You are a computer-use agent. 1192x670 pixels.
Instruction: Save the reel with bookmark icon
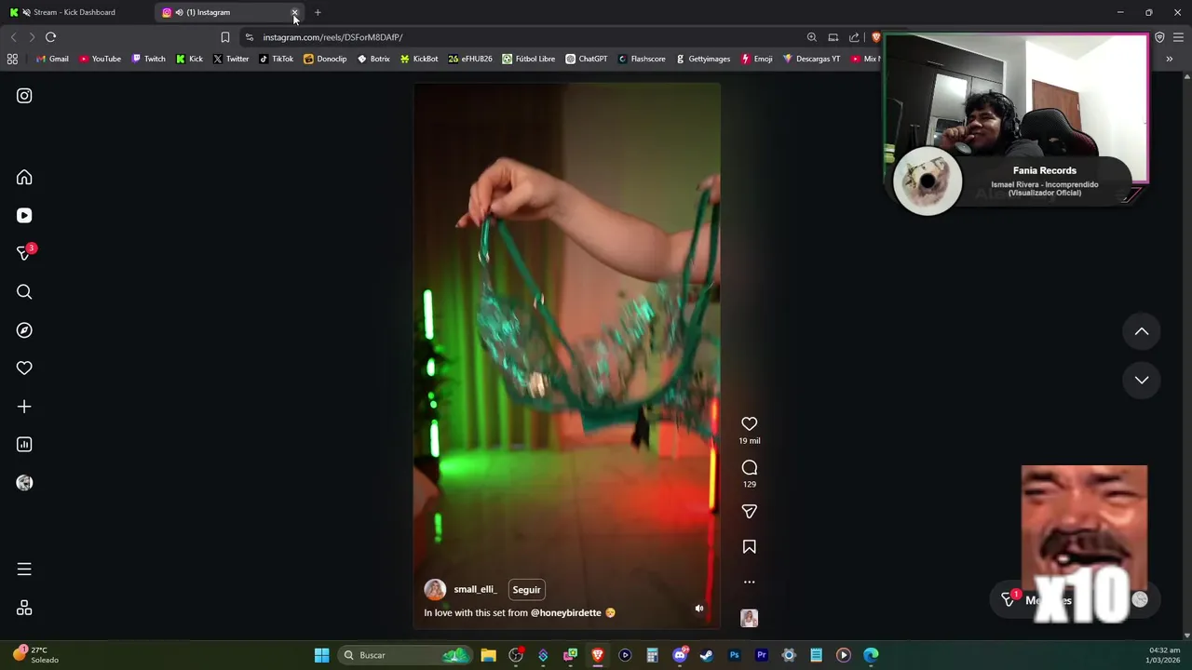point(750,547)
